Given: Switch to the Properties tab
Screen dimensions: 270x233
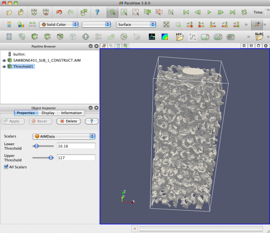Looking at the screenshot, I should pyautogui.click(x=26, y=113).
